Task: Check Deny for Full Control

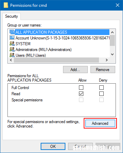Action: 101,87
